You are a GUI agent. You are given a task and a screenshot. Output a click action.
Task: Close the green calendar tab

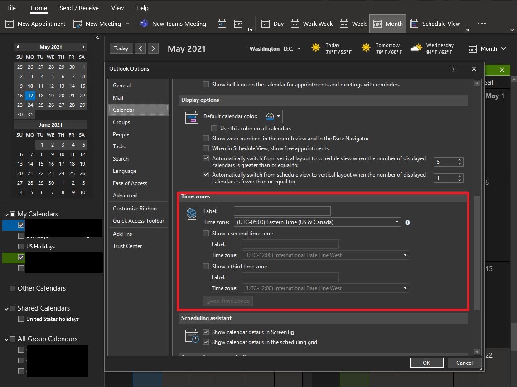pos(502,70)
